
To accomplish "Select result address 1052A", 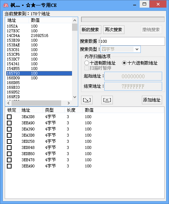I will pos(12,26).
